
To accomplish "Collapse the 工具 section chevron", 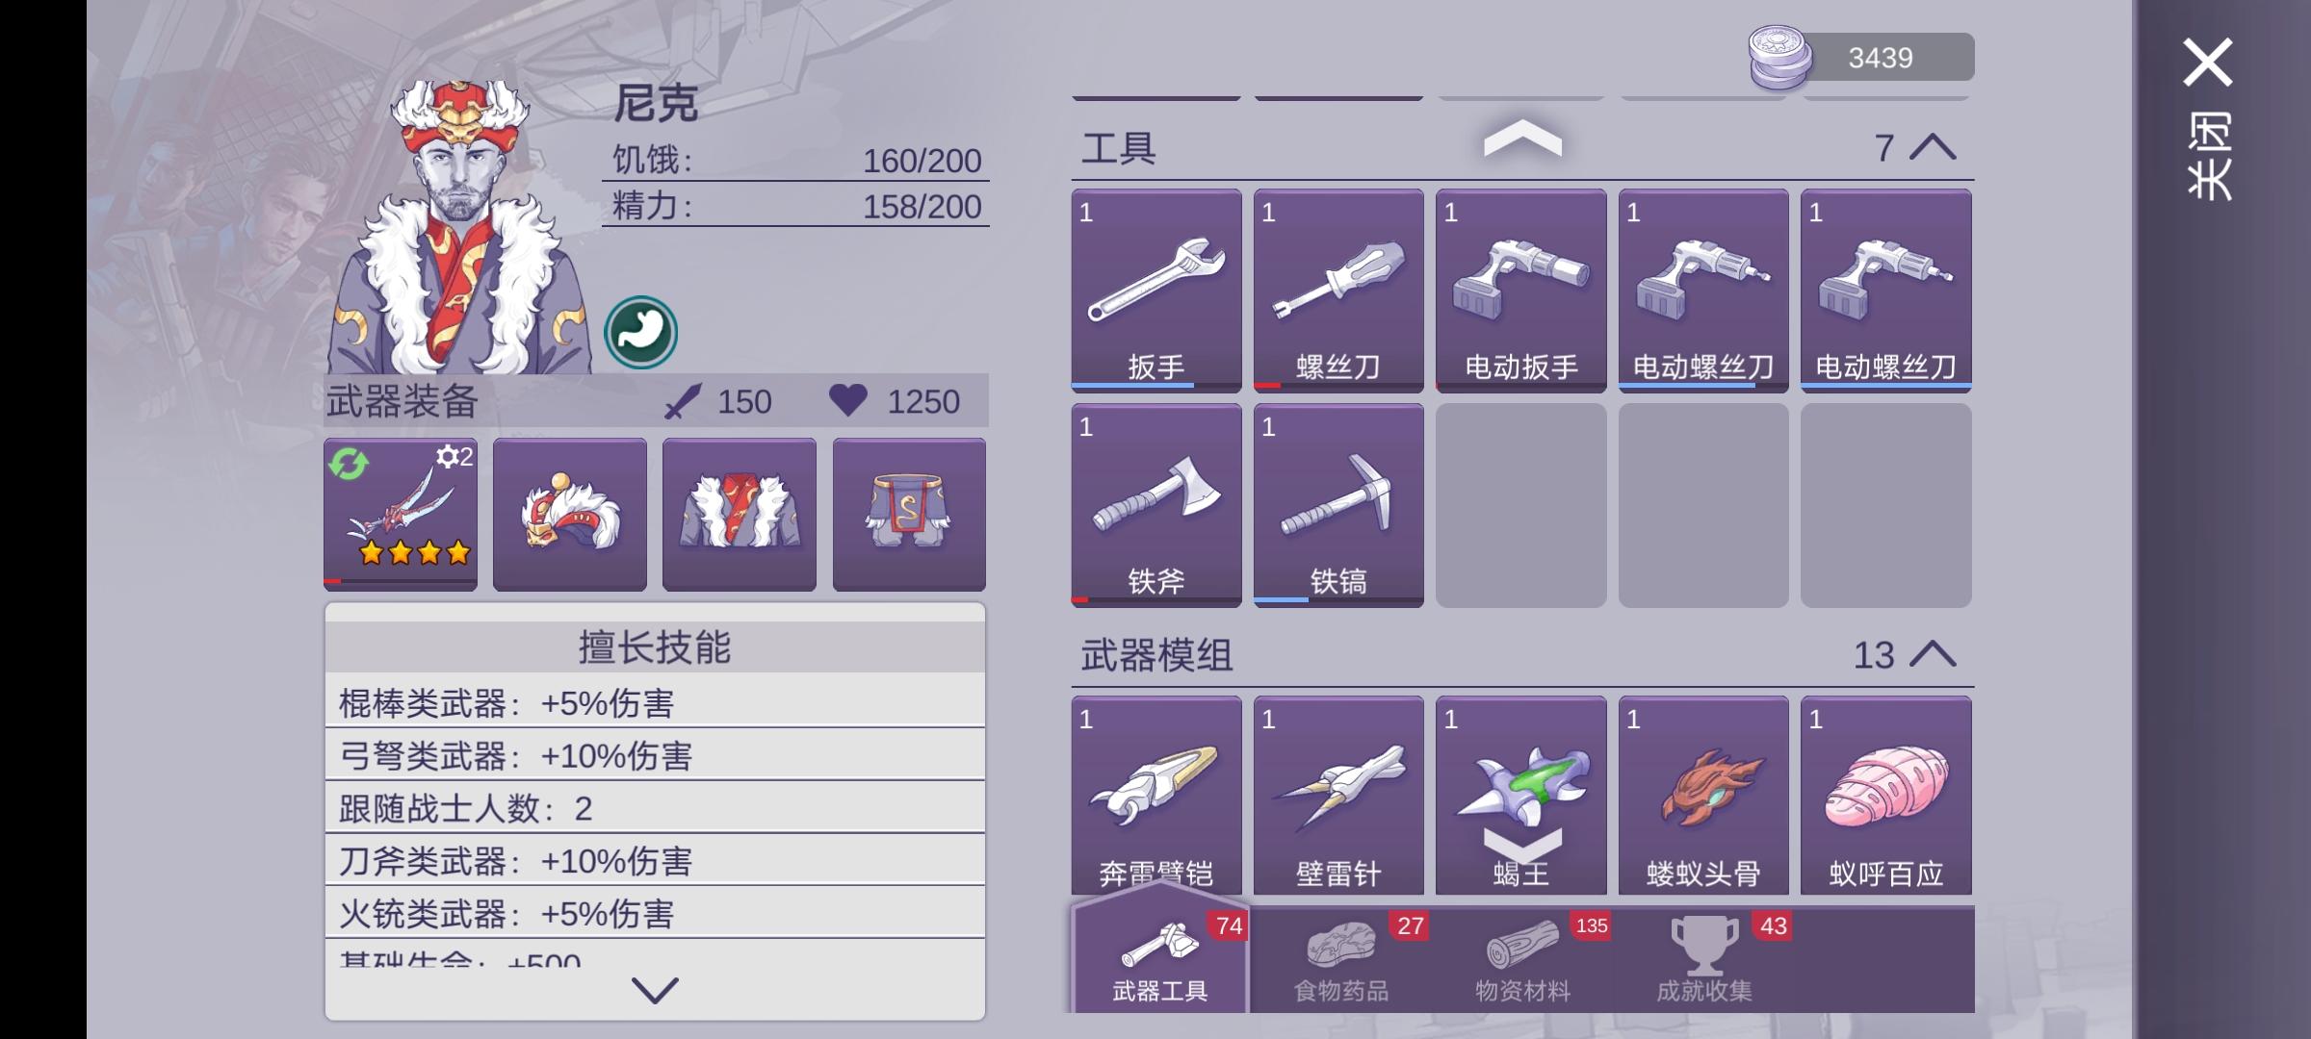I will (1933, 147).
